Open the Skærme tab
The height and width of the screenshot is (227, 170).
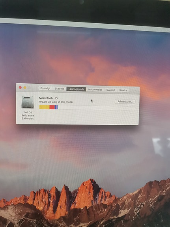(x=59, y=88)
